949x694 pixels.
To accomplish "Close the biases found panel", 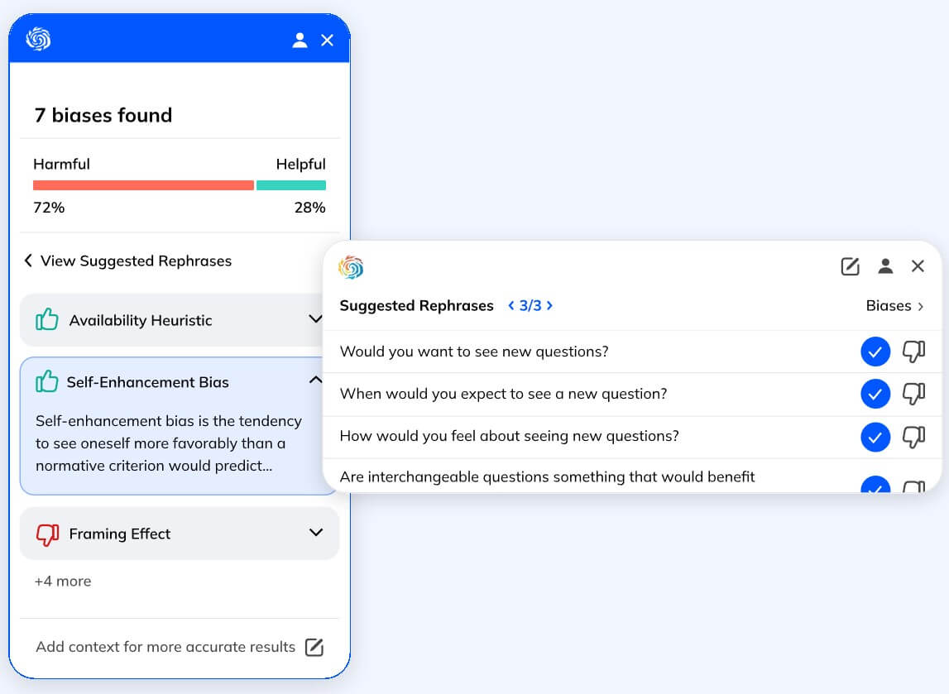I will click(327, 40).
